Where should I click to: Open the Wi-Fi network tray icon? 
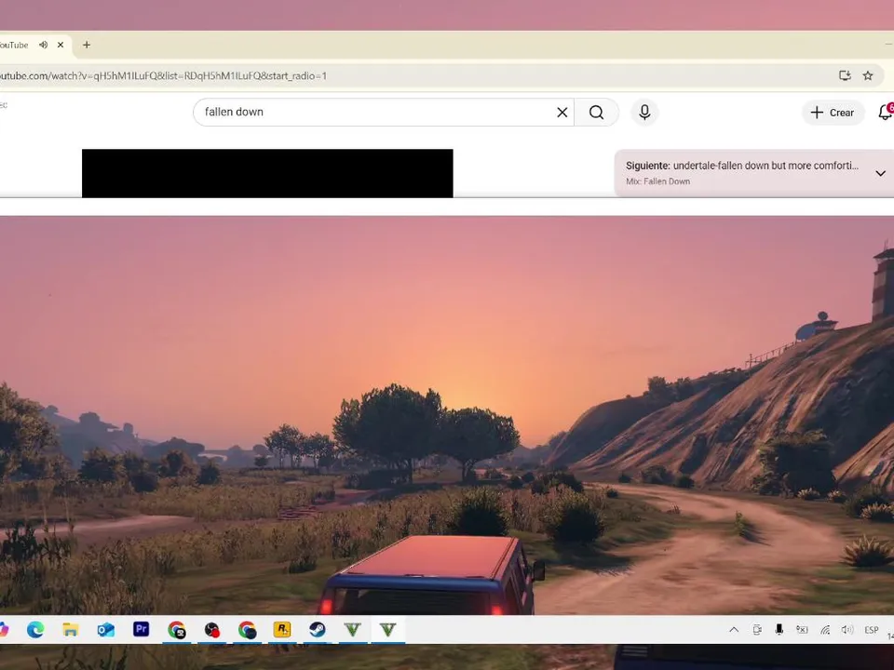(825, 630)
